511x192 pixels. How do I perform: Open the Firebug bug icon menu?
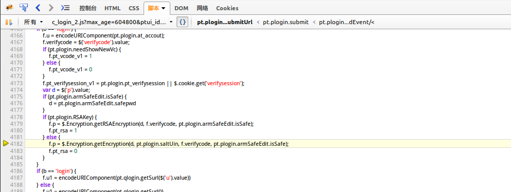point(9,8)
